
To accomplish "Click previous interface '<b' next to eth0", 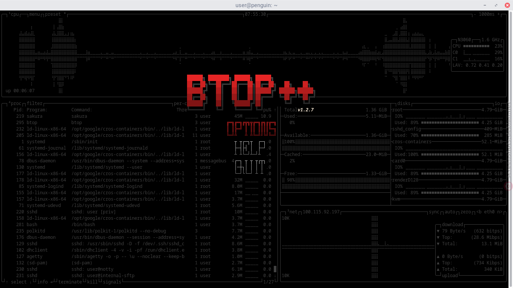I will (478, 212).
